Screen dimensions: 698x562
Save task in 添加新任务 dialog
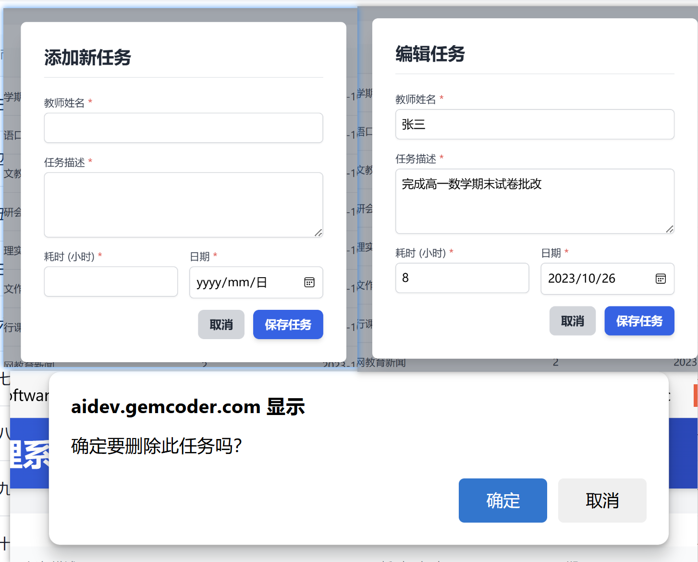pos(288,325)
